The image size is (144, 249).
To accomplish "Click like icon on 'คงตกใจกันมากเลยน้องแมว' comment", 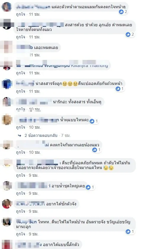I will click(95, 150).
